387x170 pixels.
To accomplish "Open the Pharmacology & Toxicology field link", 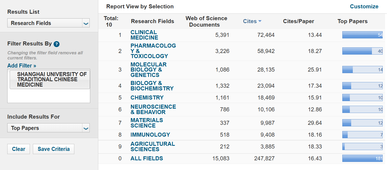I will [153, 51].
